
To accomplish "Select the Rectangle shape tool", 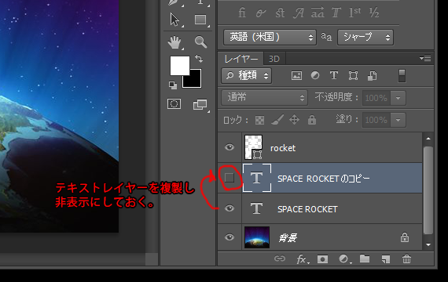I will coord(200,20).
